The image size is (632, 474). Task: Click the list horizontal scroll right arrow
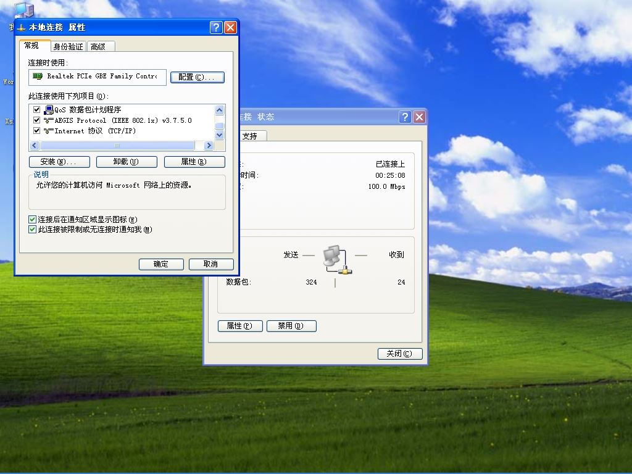tap(209, 146)
